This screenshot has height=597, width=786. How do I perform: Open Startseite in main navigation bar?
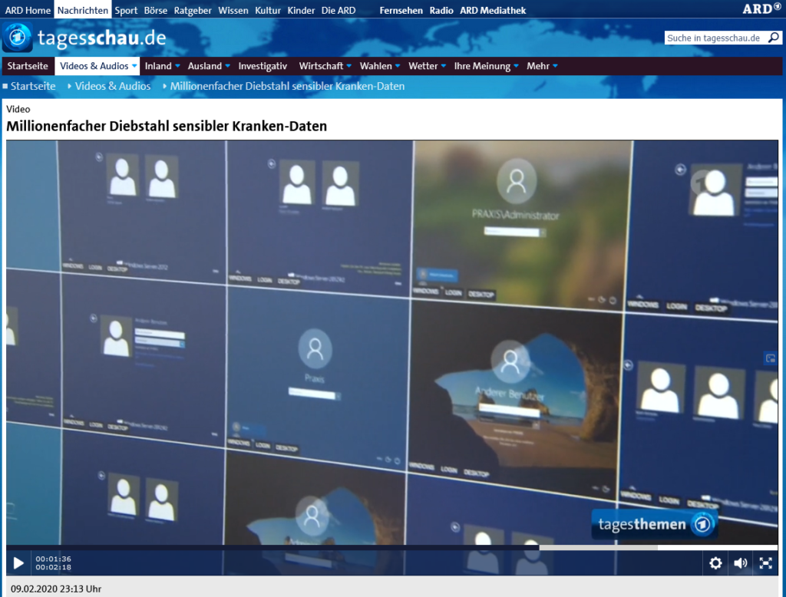28,66
